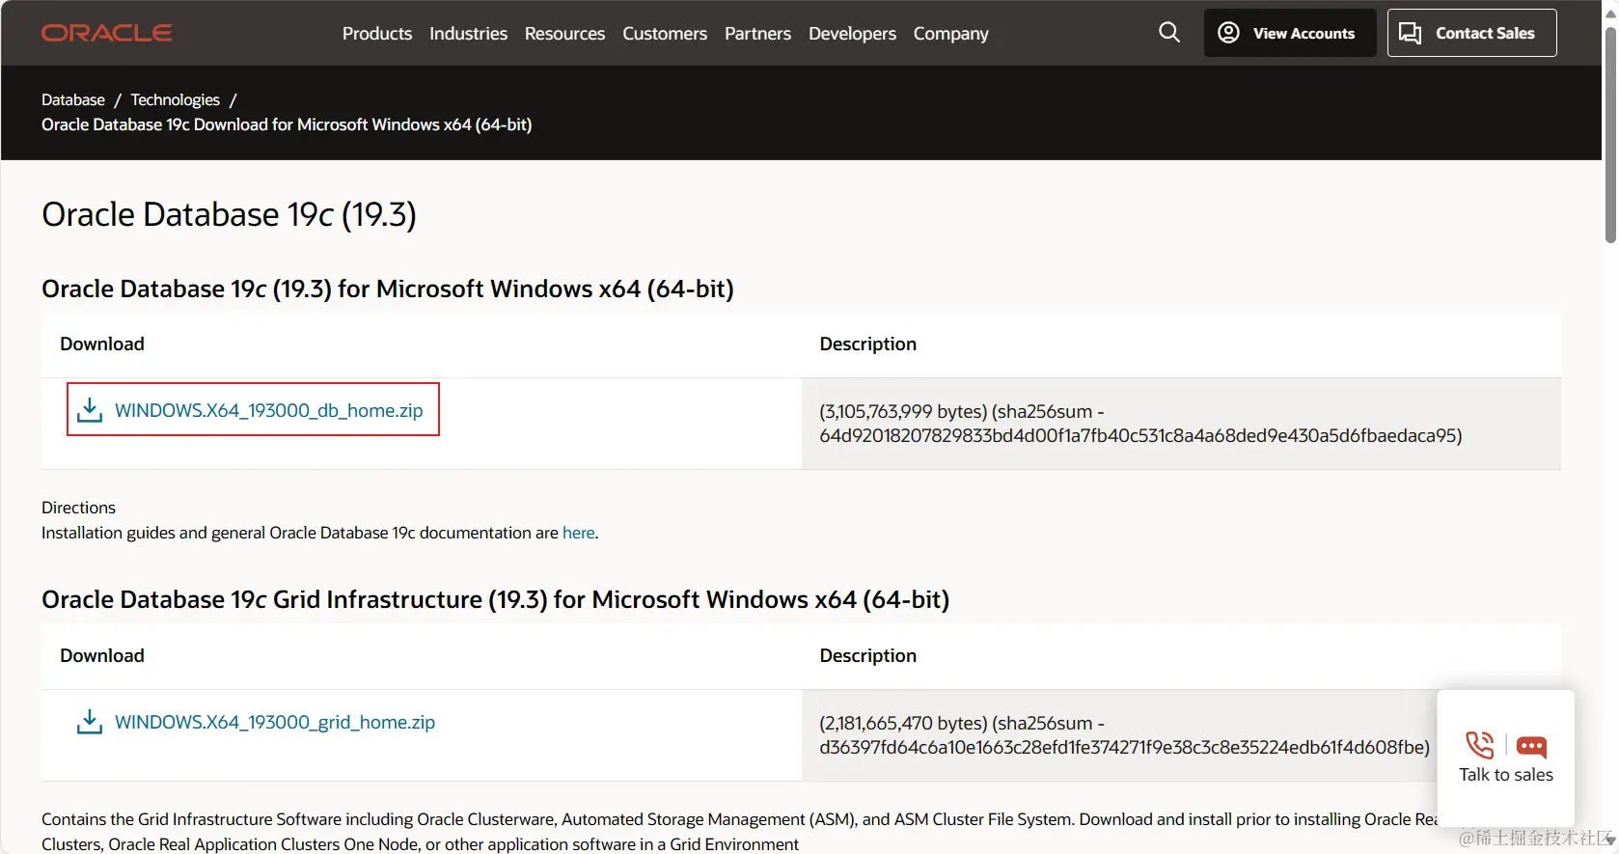Go to Database breadcrumb link
Screen dimensions: 1619x854
73,99
